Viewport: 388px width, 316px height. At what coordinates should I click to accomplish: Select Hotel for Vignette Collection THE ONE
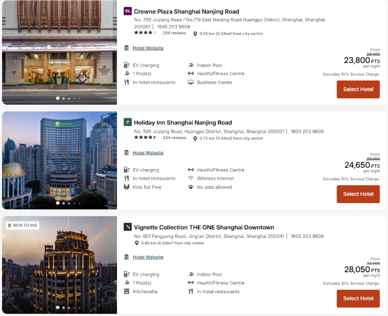click(358, 299)
